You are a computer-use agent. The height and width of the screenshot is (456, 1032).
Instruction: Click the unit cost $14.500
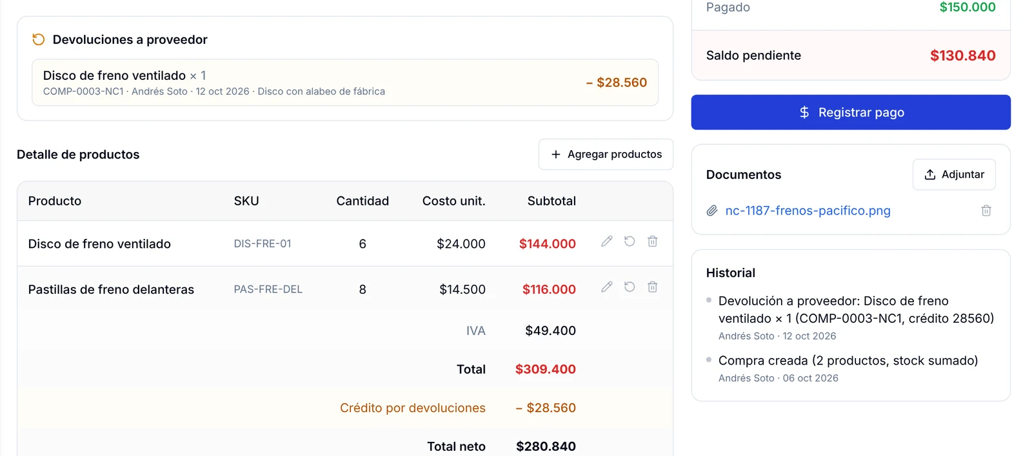462,289
